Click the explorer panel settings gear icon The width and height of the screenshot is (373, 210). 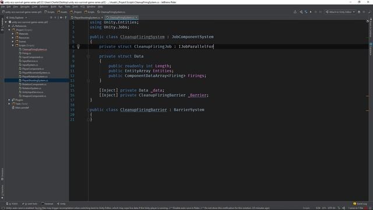tap(61, 17)
